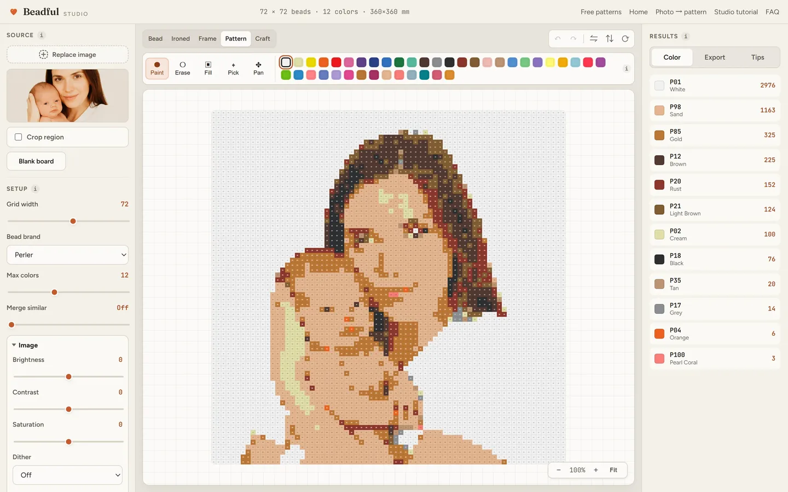The width and height of the screenshot is (788, 492).
Task: Select the P12 Brown result row
Action: pyautogui.click(x=715, y=160)
